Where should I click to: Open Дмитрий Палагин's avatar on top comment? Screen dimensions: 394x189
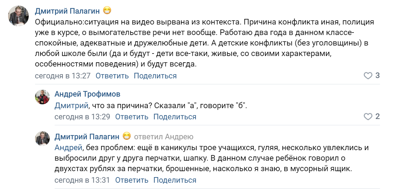click(19, 15)
